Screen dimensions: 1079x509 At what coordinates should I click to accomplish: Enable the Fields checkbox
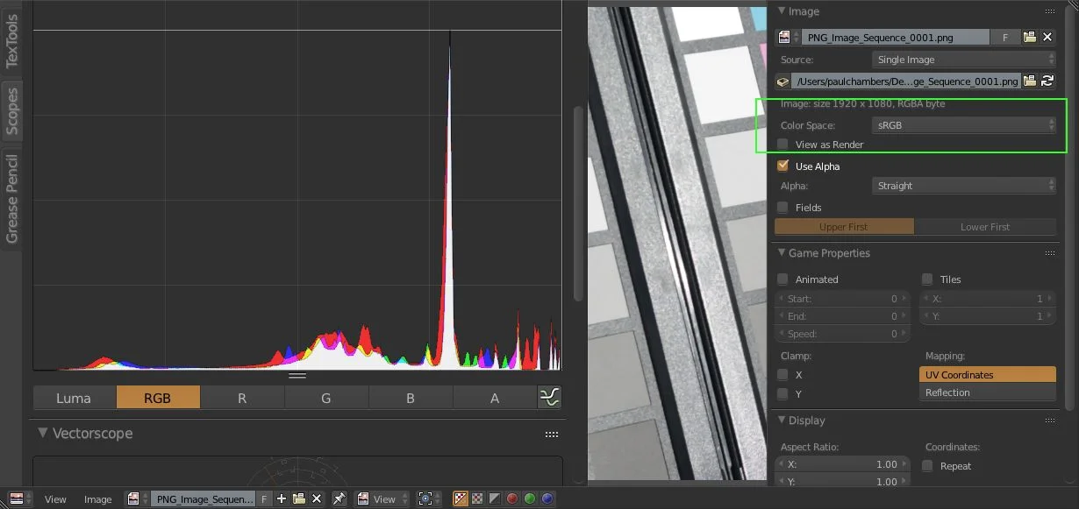[783, 208]
